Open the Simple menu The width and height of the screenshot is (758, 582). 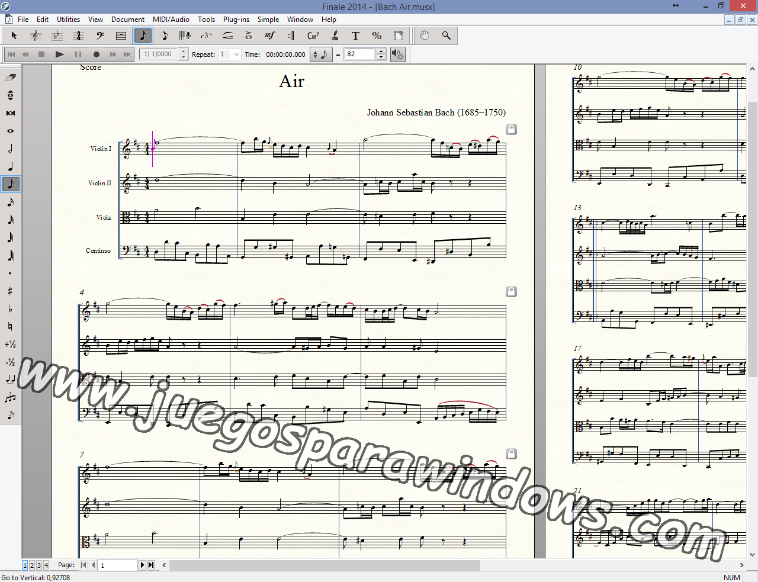click(268, 20)
